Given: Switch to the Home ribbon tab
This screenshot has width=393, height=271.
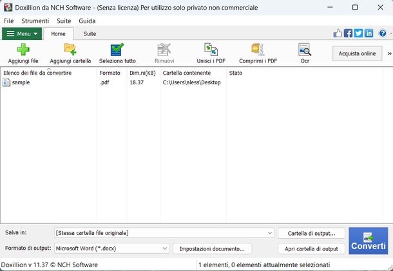Looking at the screenshot, I should tap(58, 34).
